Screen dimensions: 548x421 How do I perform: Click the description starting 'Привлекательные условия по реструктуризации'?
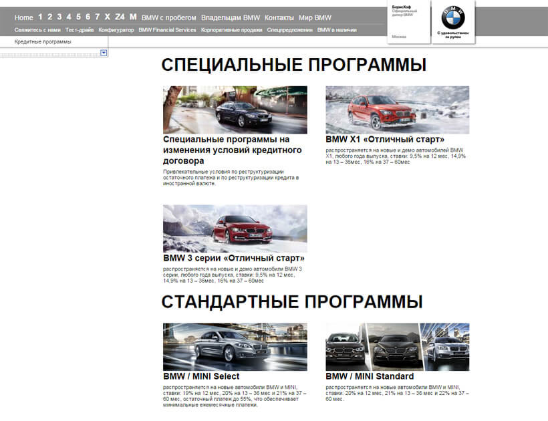[x=231, y=178]
